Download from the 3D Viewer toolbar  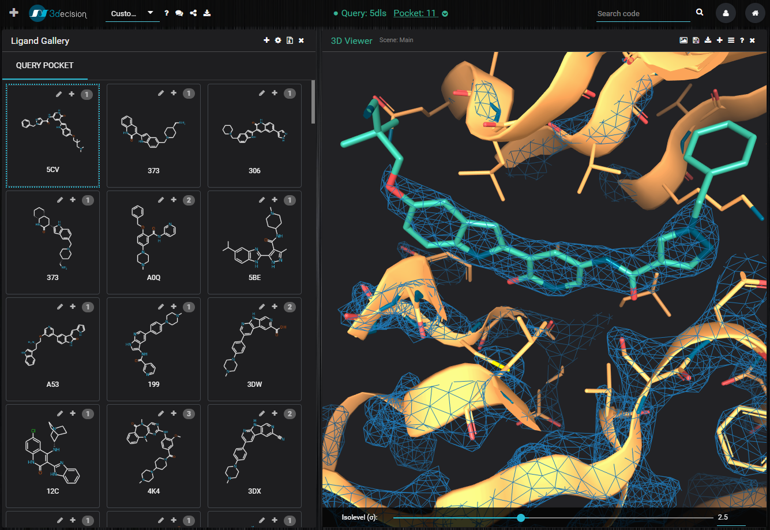(x=708, y=40)
